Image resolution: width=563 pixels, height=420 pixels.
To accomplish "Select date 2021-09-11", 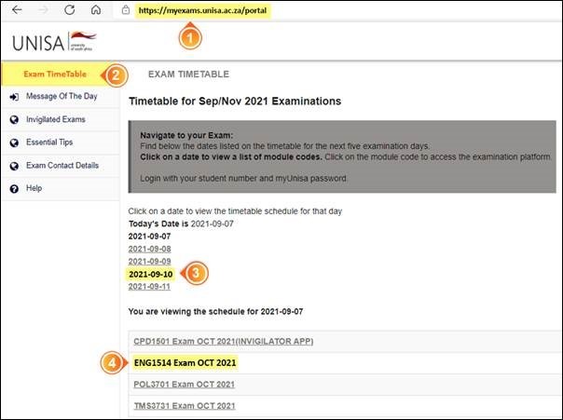I will [149, 286].
